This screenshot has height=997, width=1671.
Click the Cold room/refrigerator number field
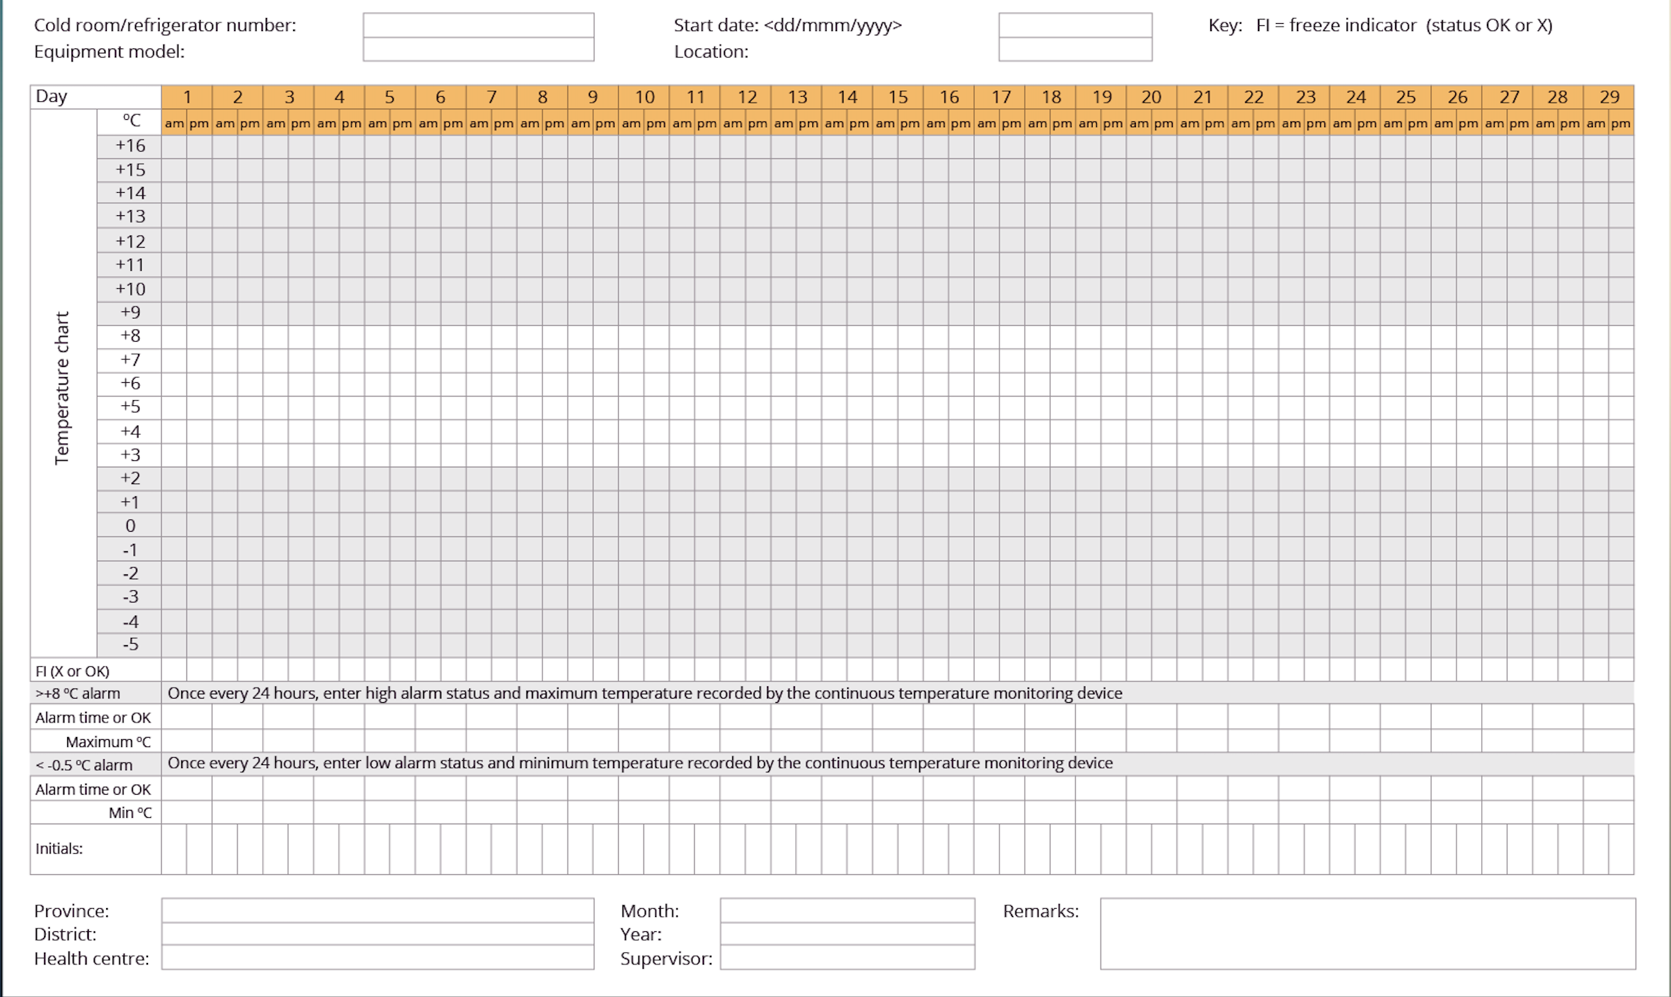click(x=478, y=25)
